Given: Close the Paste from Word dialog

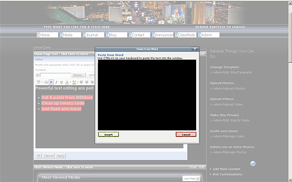Looking at the screenshot, I should 195,48.
